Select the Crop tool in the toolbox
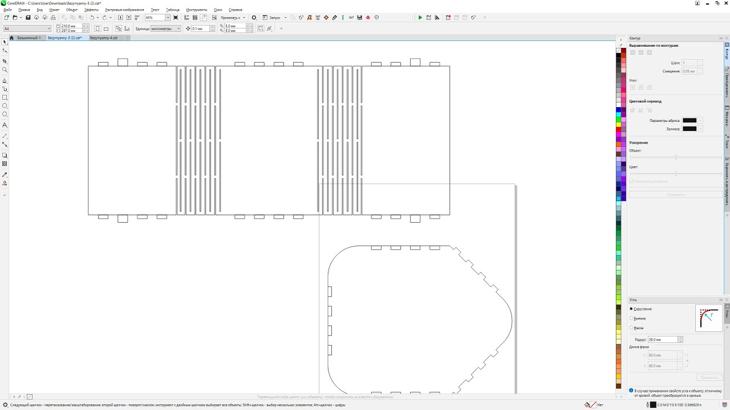 [5, 61]
